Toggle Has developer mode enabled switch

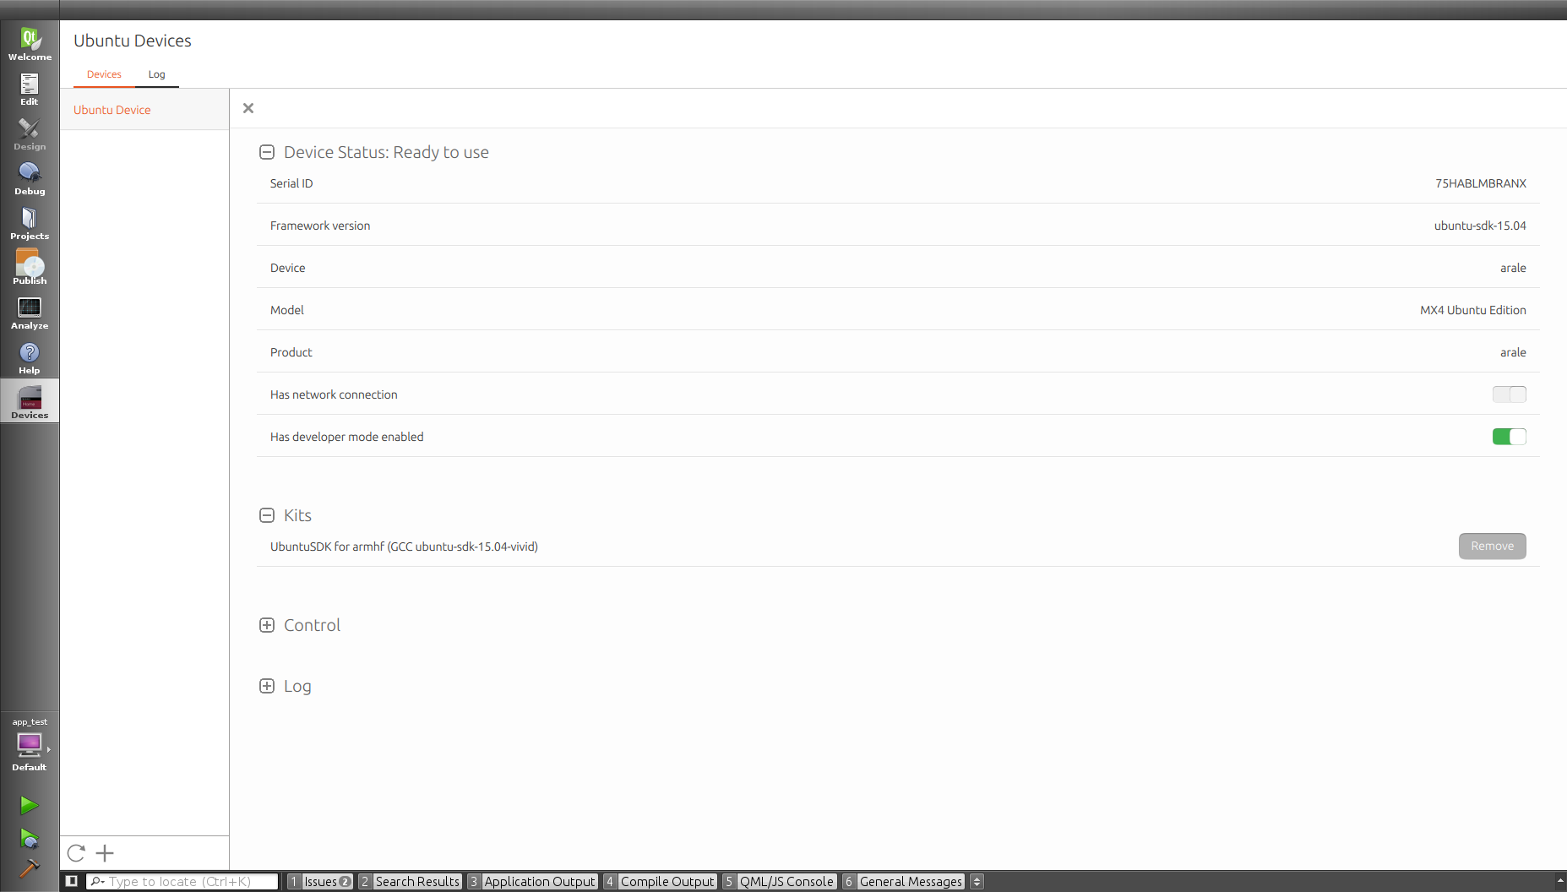coord(1509,437)
